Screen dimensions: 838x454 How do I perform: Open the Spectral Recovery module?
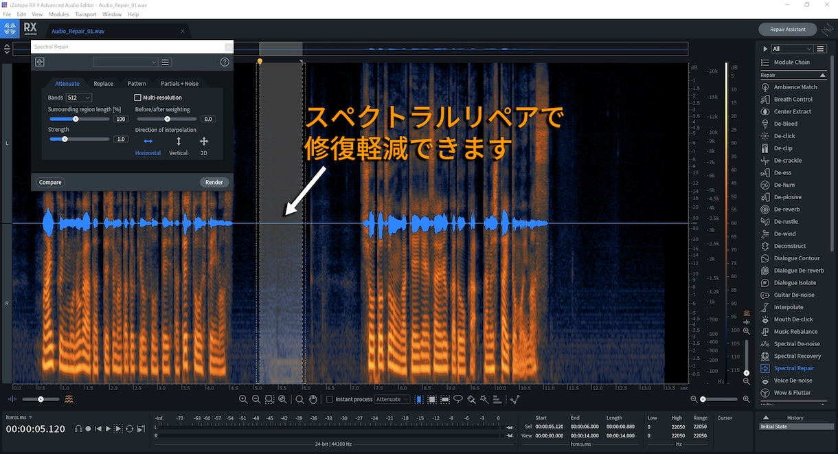pos(793,356)
